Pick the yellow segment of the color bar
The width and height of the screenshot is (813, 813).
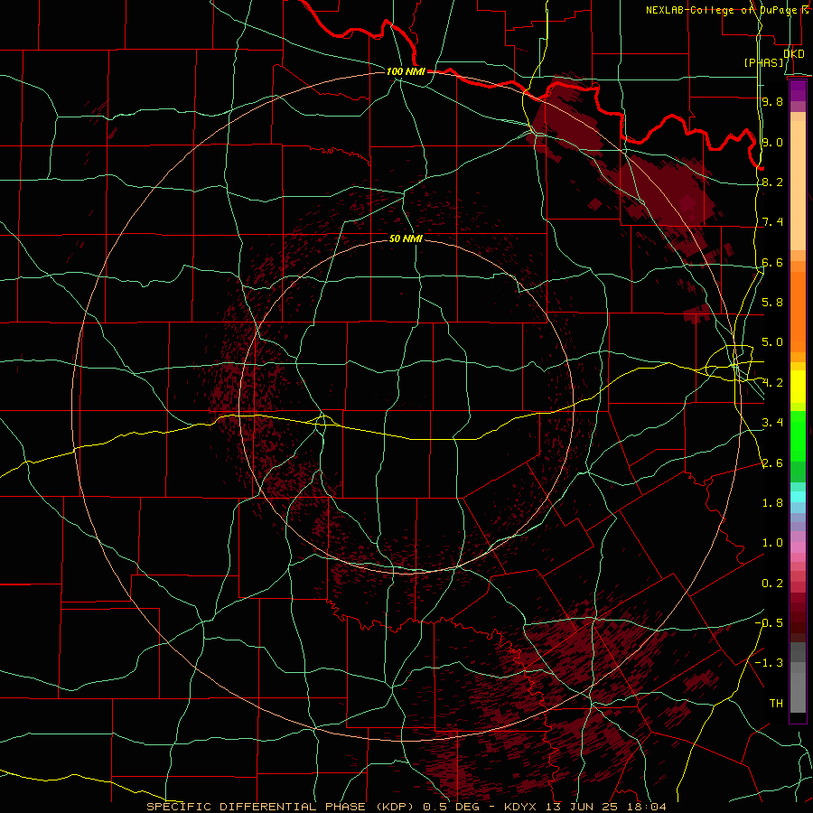tap(798, 387)
